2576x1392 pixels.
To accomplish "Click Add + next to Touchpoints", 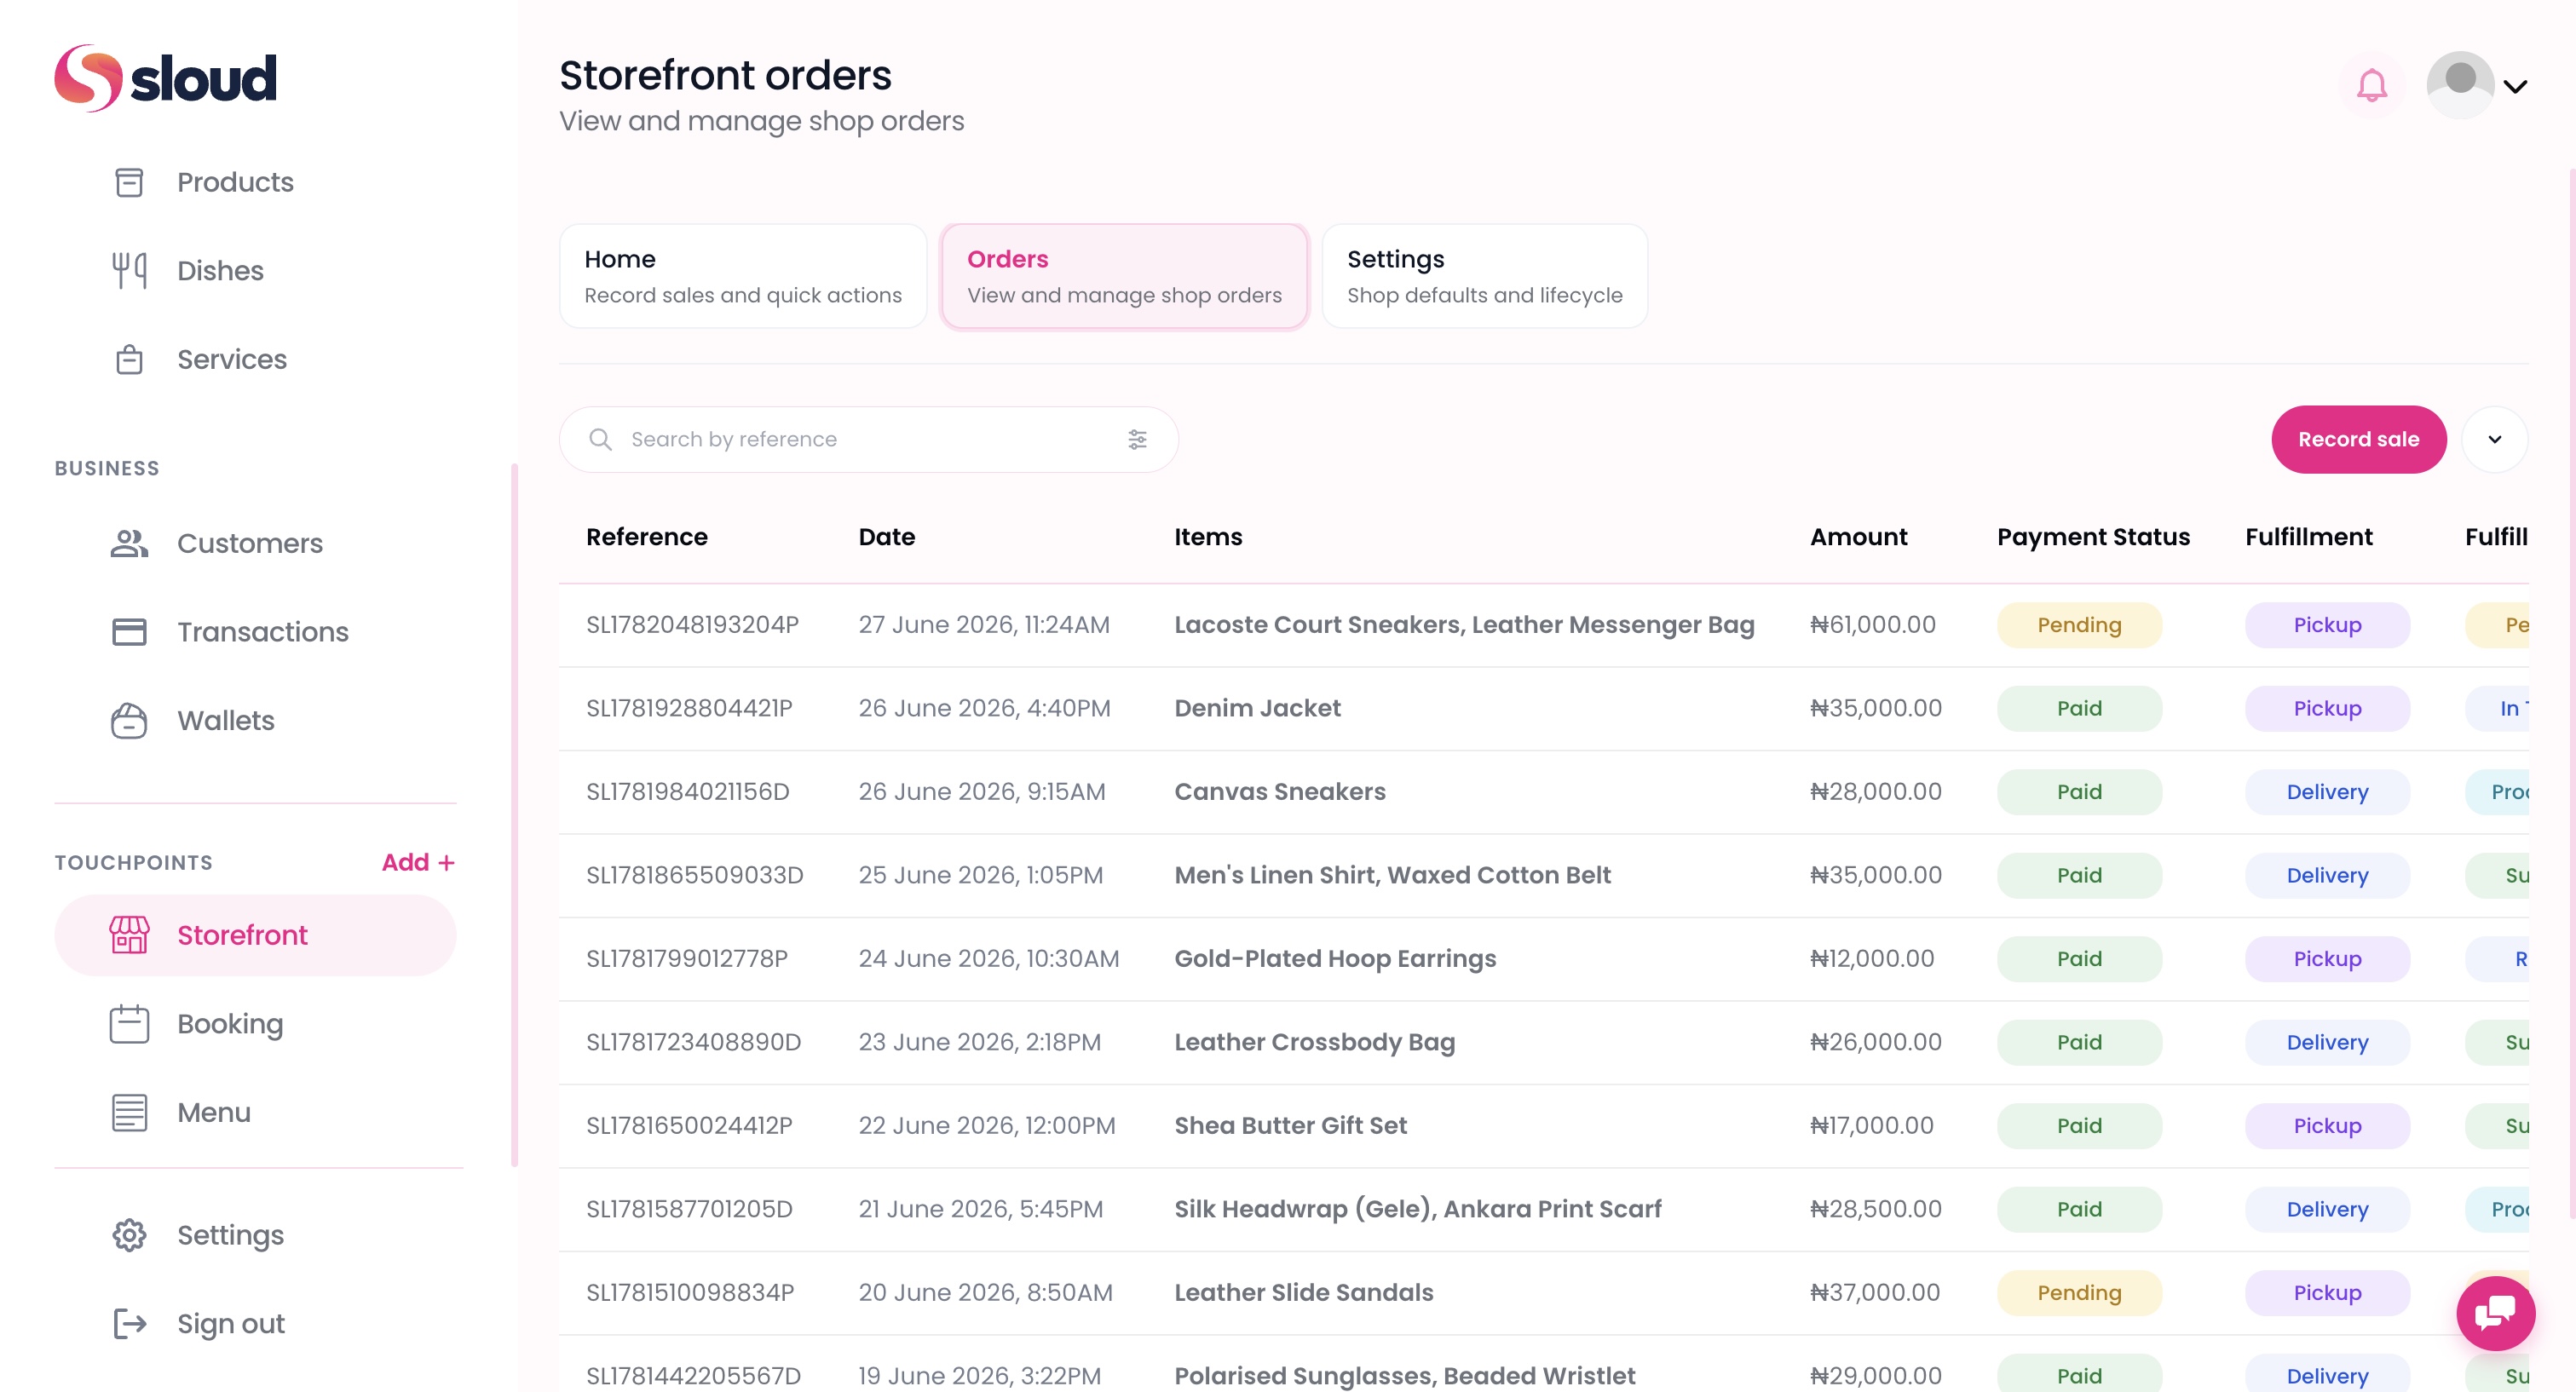I will pos(418,862).
